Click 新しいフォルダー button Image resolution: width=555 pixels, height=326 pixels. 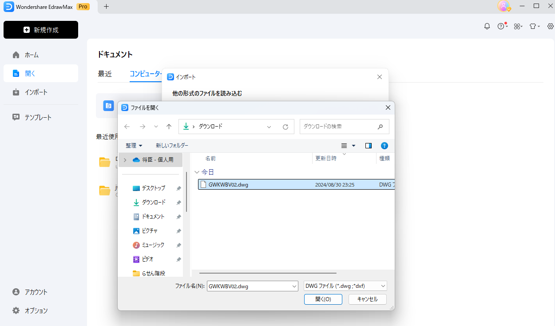(x=172, y=146)
